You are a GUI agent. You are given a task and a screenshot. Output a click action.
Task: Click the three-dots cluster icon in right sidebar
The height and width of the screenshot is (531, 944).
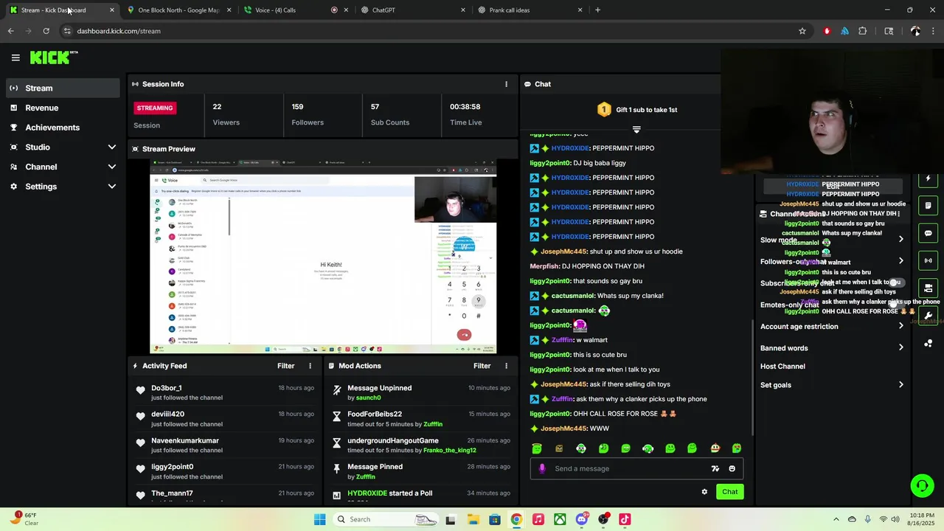point(929,343)
